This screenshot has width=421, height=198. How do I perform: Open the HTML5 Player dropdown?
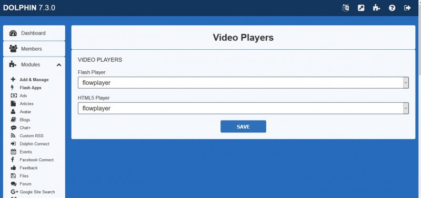pos(243,108)
